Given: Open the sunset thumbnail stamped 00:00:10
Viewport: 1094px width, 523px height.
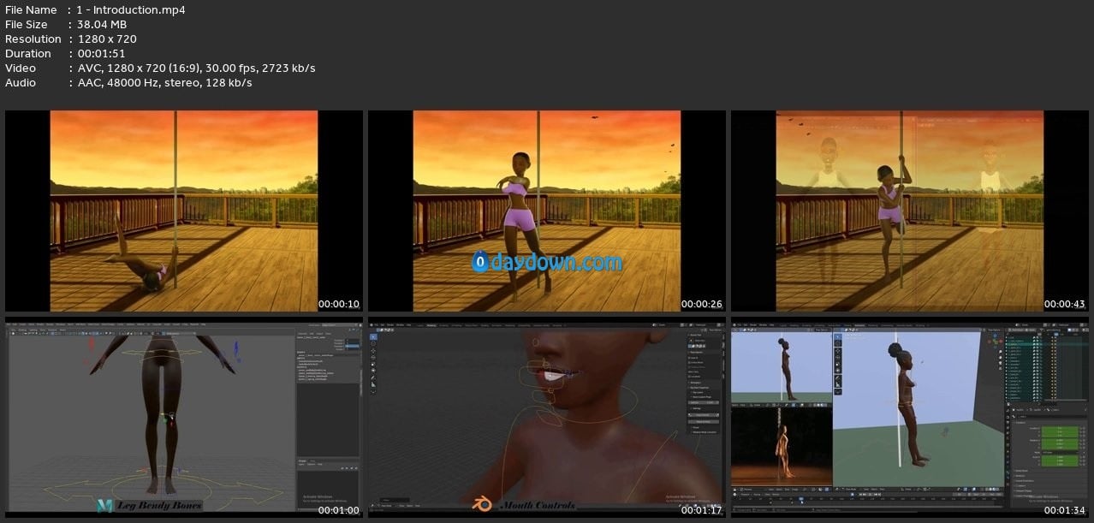Looking at the screenshot, I should pos(184,211).
